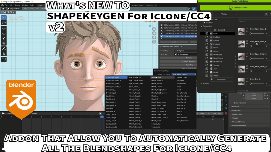Uncheck the EyeLid checkbox
This screenshot has width=271, height=152.
coord(207,41)
